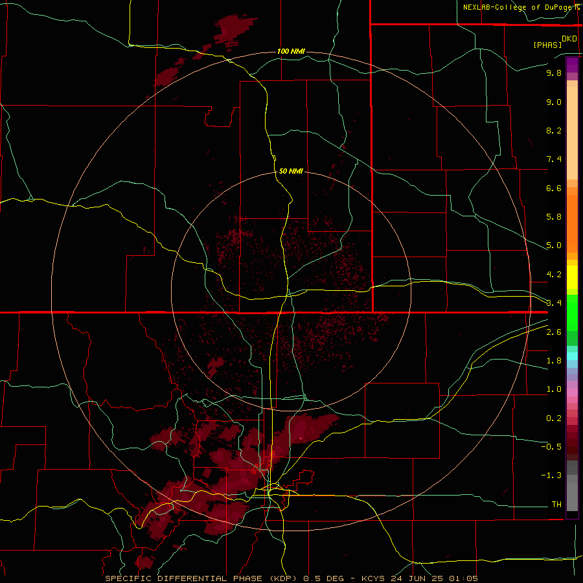Click the 6.6 scale value
Image resolution: width=583 pixels, height=583 pixels.
(x=554, y=188)
